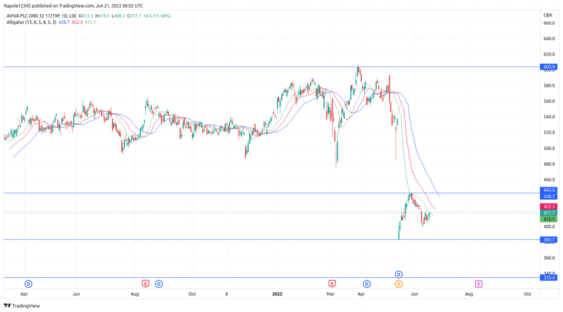Open the Alligator (13, 8, 5, 8, 5, 3) indicator legend
Image resolution: width=563 pixels, height=312 pixels.
coord(31,22)
